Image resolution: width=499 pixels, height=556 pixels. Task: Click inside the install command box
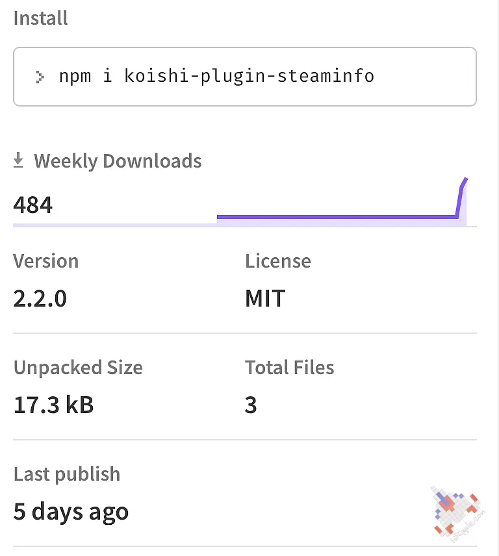[x=245, y=77]
